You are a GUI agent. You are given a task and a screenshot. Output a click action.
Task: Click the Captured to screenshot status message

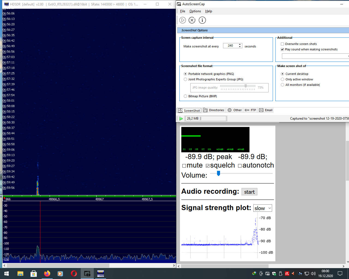click(319, 119)
